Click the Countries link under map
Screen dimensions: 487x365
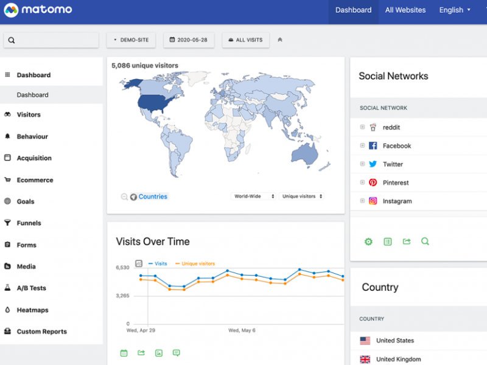click(153, 196)
